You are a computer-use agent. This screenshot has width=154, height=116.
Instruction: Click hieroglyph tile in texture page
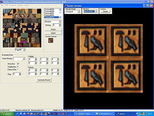click(x=34, y=16)
